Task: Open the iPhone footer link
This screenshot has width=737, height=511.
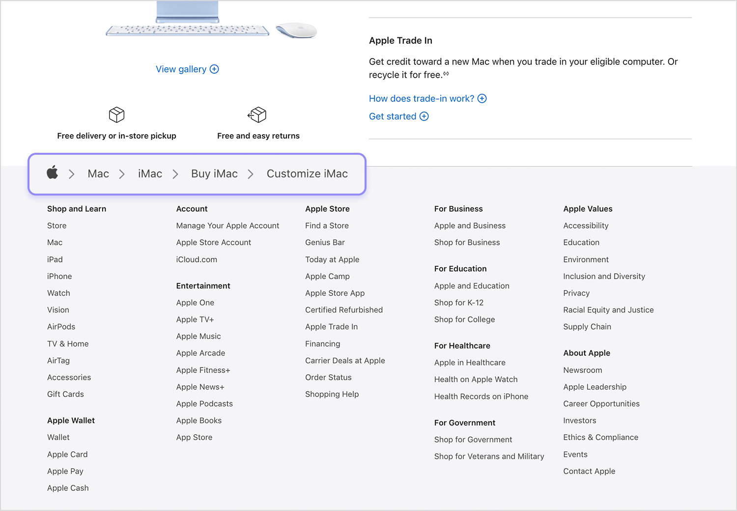Action: [59, 276]
